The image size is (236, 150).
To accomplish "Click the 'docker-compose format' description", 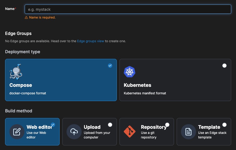I will (x=28, y=93).
